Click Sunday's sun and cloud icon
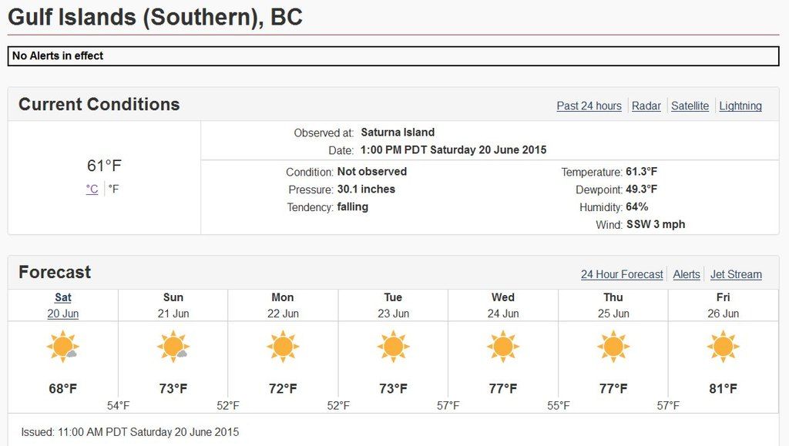The height and width of the screenshot is (446, 789). (173, 347)
